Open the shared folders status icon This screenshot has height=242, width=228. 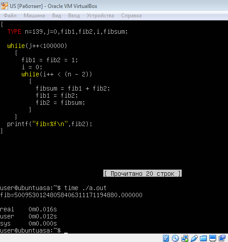204,238
